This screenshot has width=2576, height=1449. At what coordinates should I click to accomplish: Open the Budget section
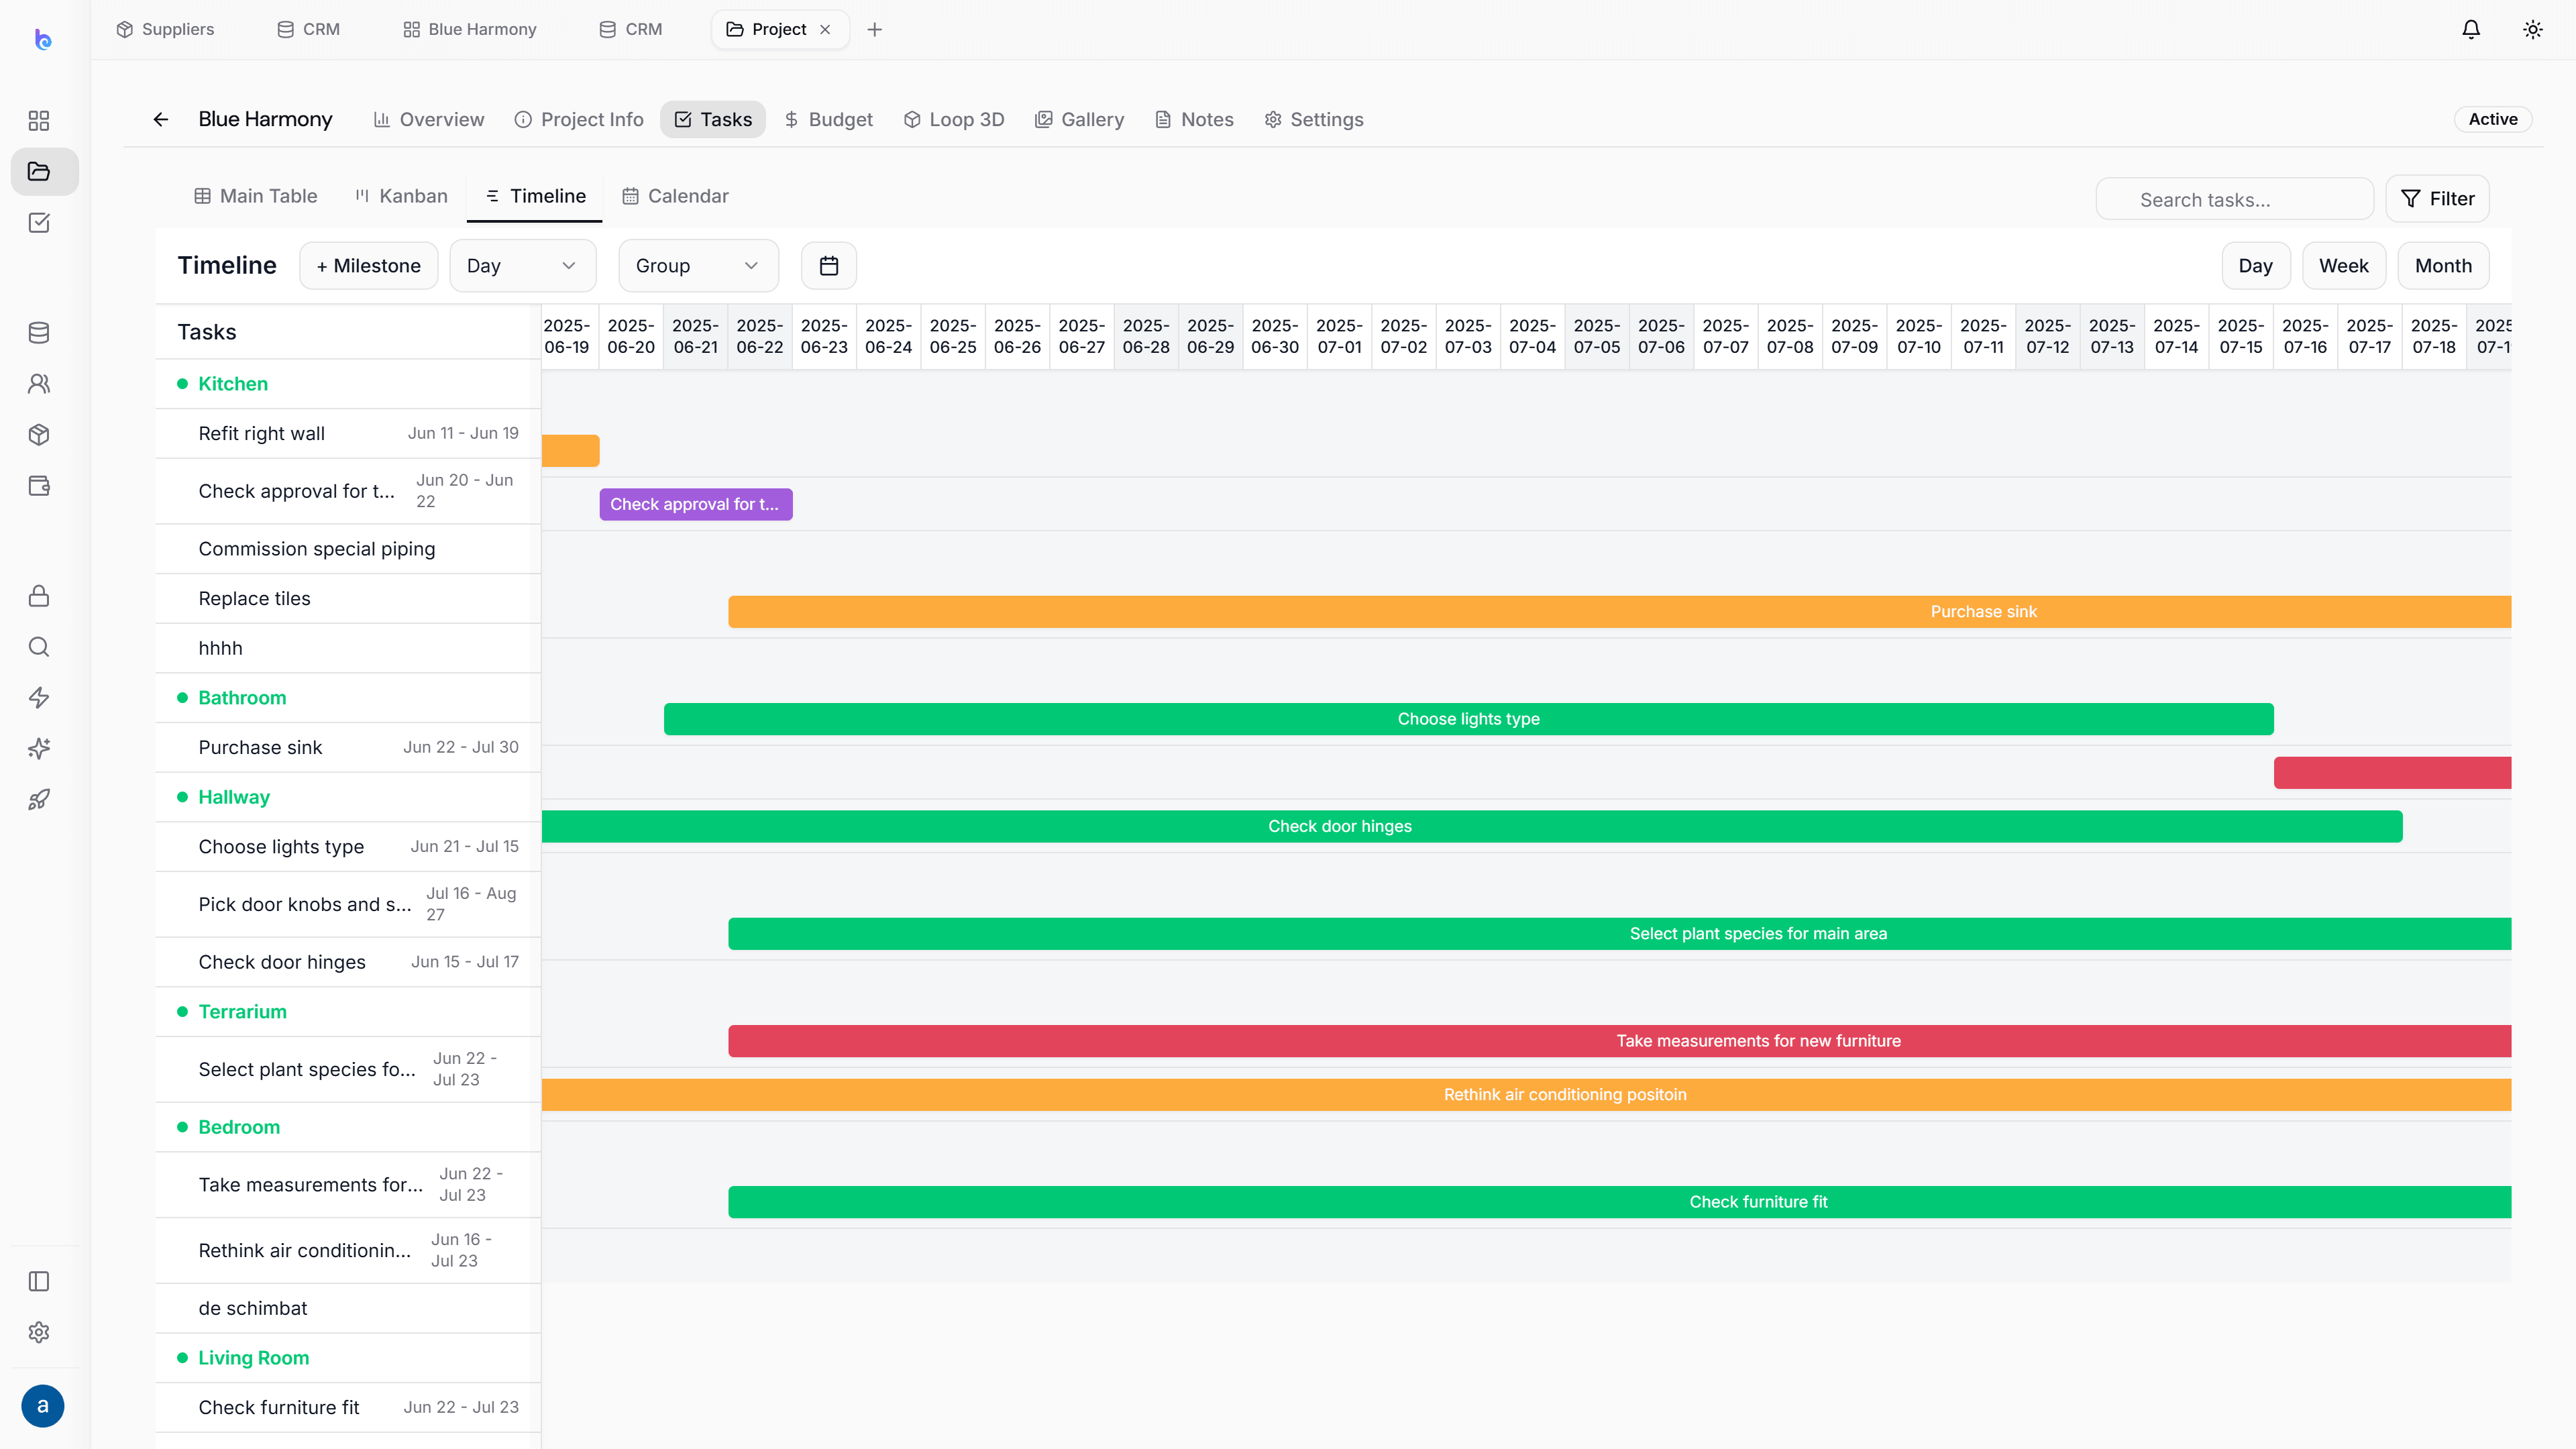[x=828, y=120]
